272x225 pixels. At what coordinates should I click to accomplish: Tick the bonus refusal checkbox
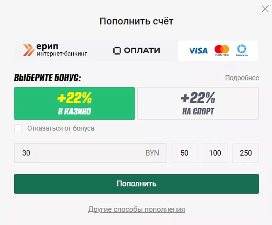pos(18,128)
